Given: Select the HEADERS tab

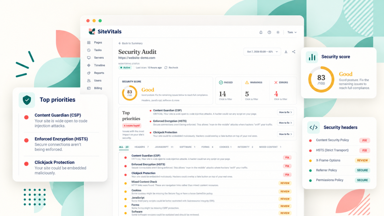Looking at the screenshot, I should click(141, 147).
